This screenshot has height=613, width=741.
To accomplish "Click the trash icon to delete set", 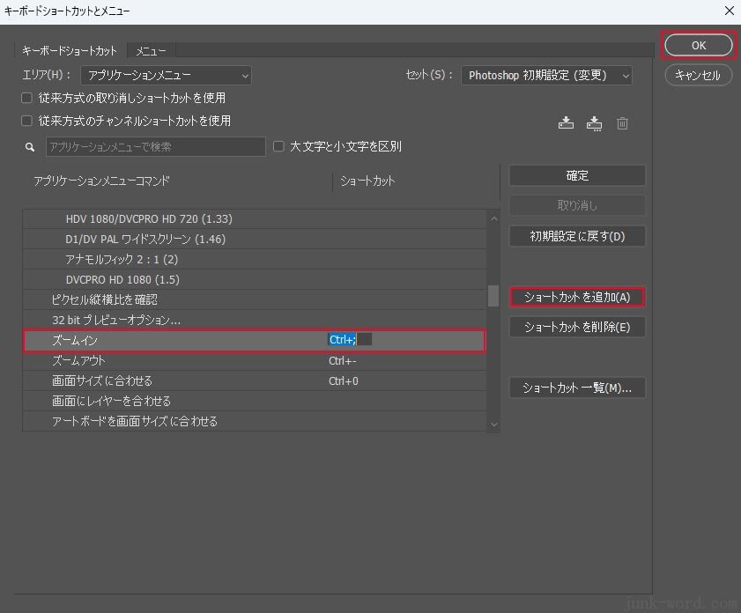I will pos(623,123).
